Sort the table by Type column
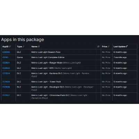 21,47
